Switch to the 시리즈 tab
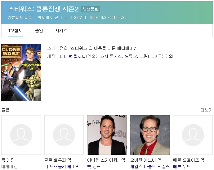This screenshot has height=170, width=214. tap(61, 31)
